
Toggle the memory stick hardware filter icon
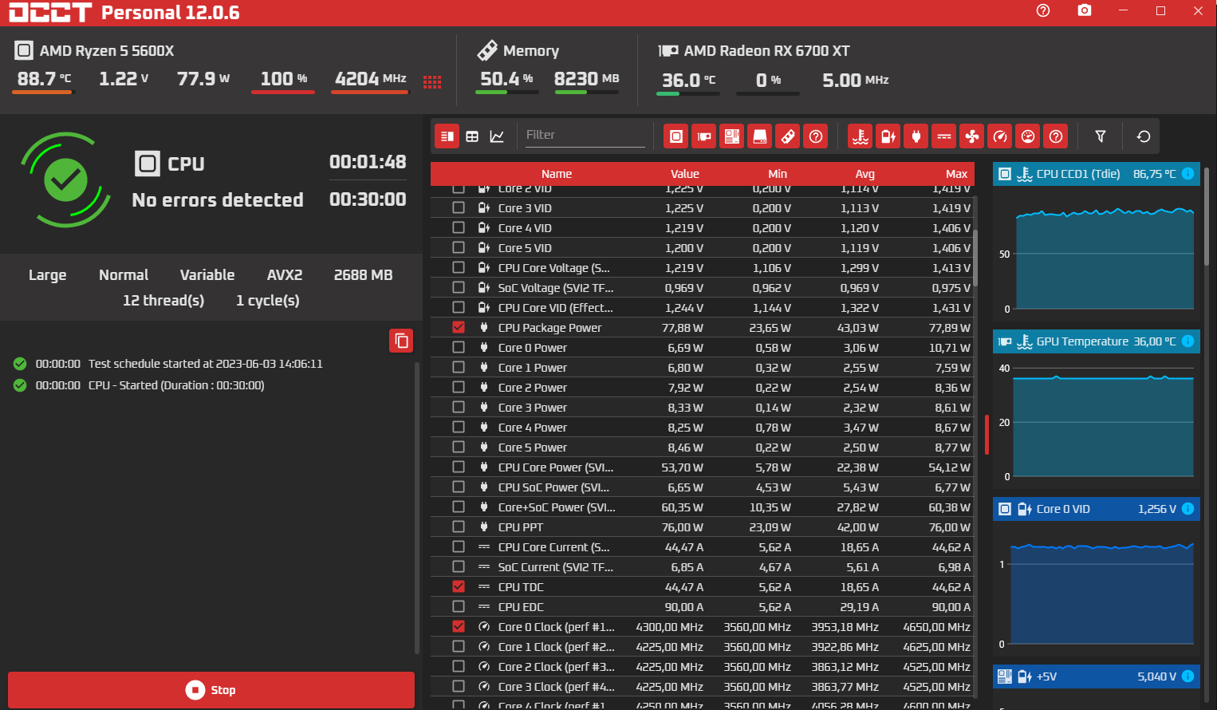pyautogui.click(x=788, y=136)
